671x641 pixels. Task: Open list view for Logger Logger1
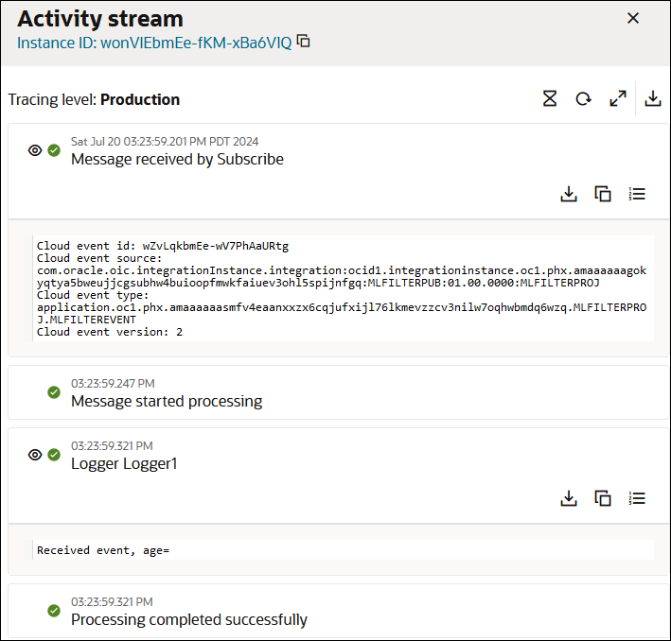tap(637, 498)
